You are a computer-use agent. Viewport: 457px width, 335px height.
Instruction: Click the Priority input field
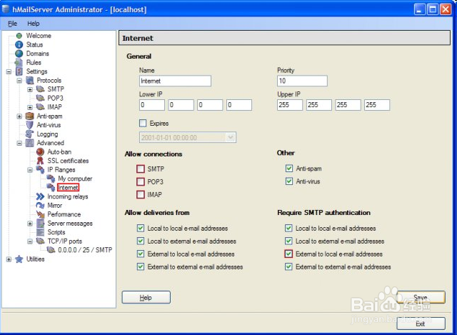[x=302, y=81]
